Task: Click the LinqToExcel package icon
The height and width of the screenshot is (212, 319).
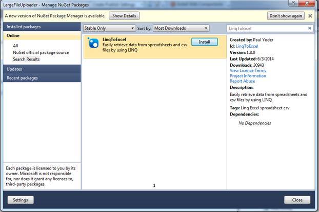Action: coord(93,43)
